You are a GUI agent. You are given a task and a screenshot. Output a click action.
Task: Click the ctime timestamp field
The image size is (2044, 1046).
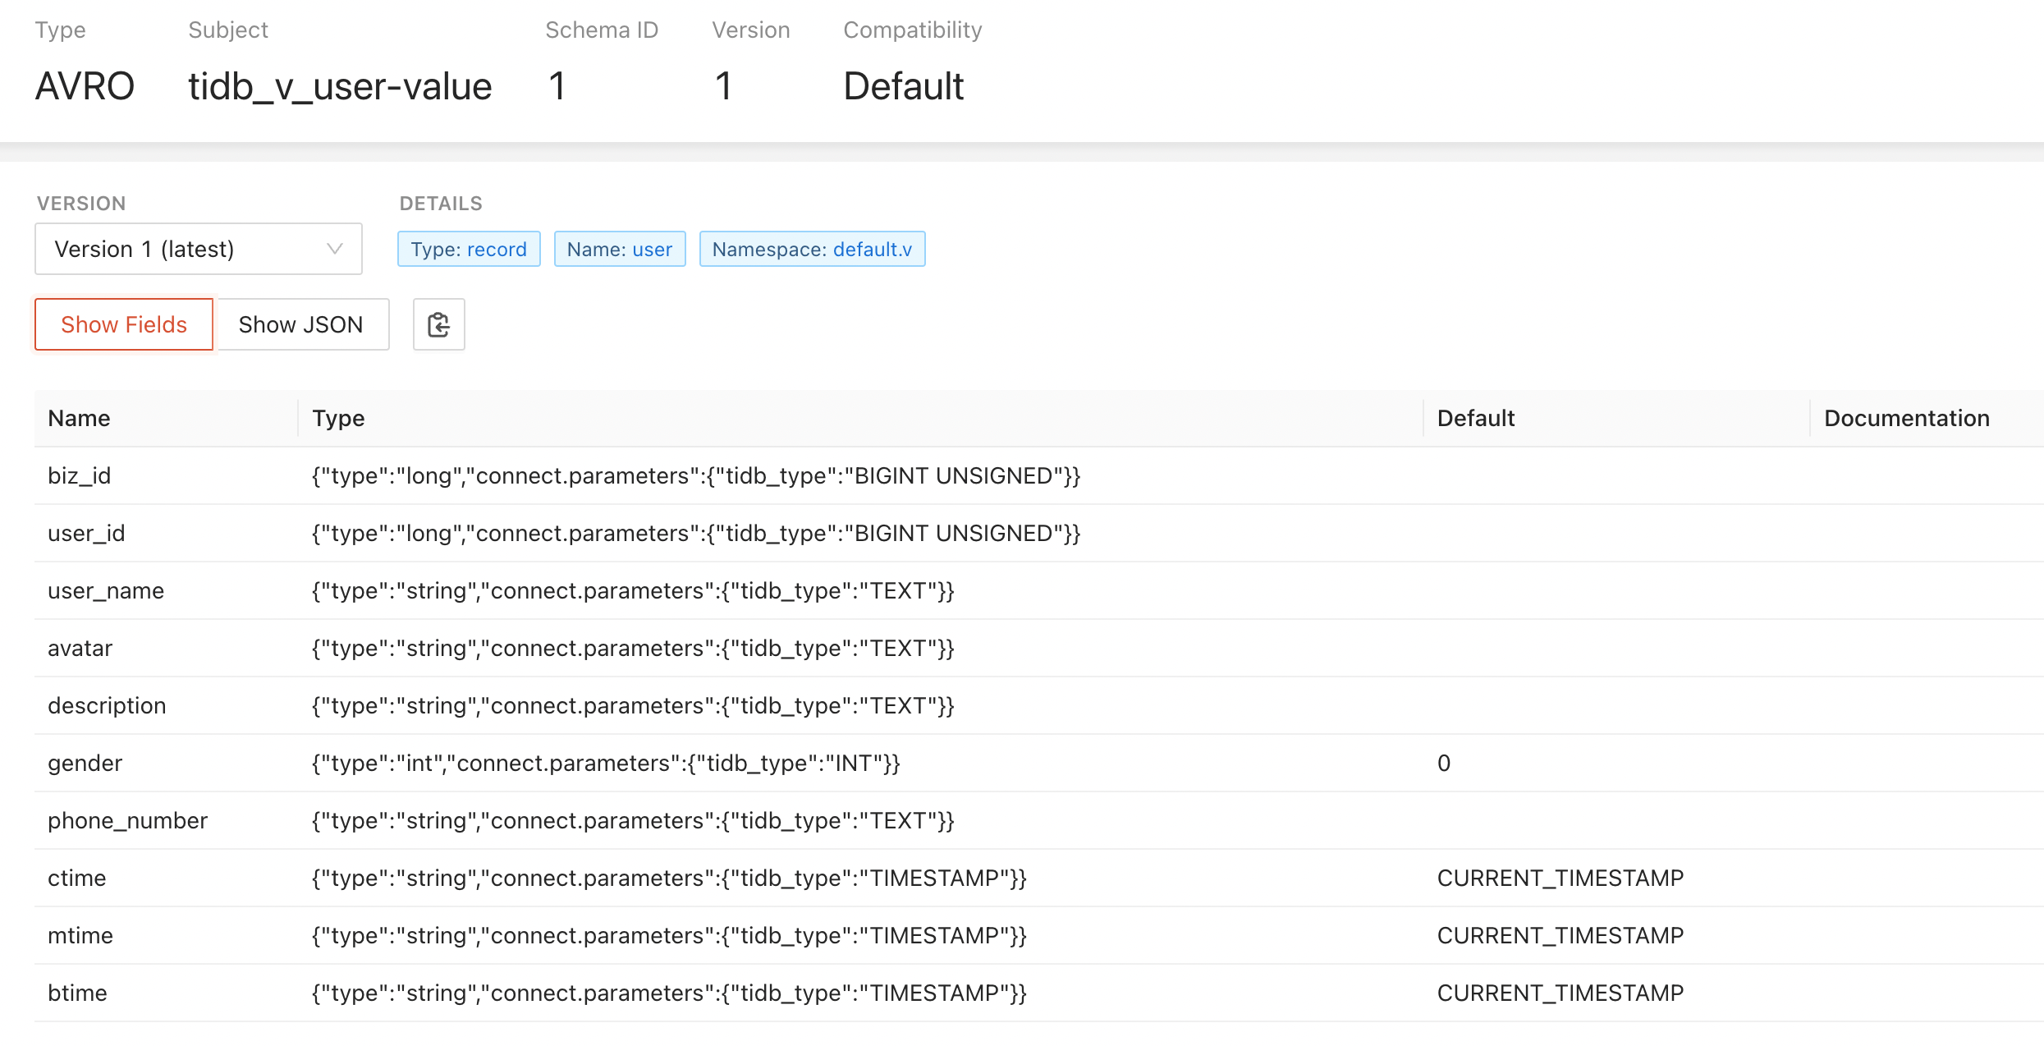76,878
